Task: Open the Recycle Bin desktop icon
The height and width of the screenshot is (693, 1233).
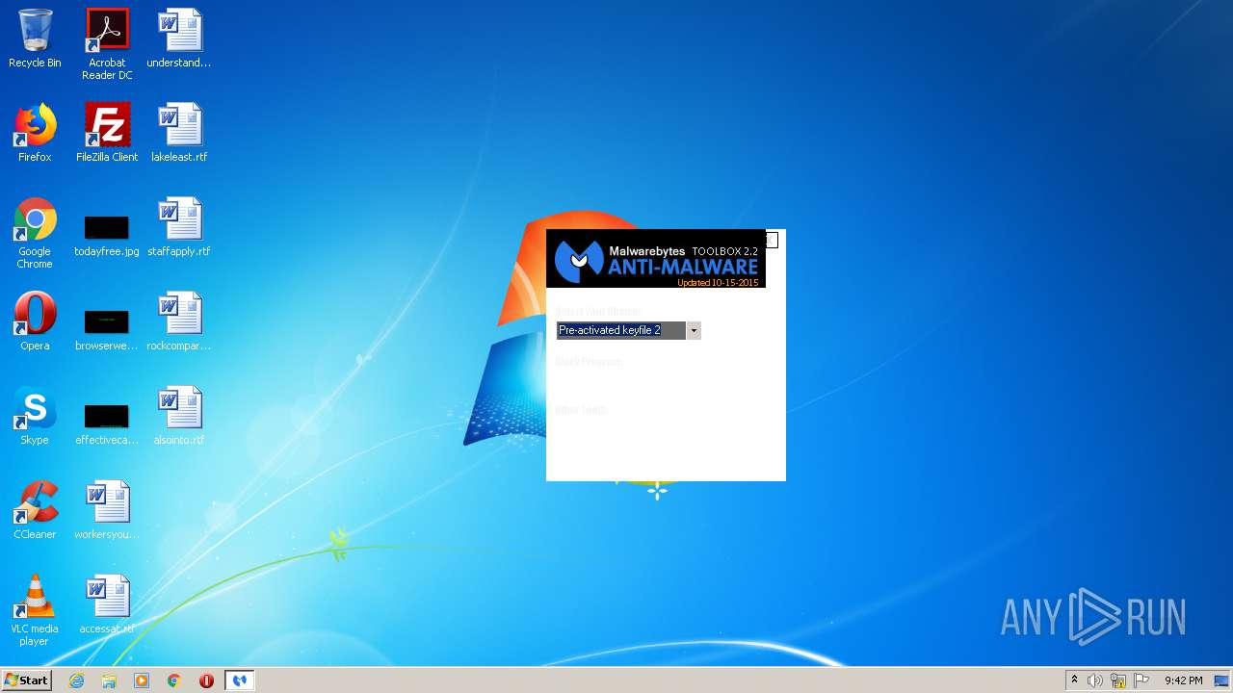Action: (35, 38)
